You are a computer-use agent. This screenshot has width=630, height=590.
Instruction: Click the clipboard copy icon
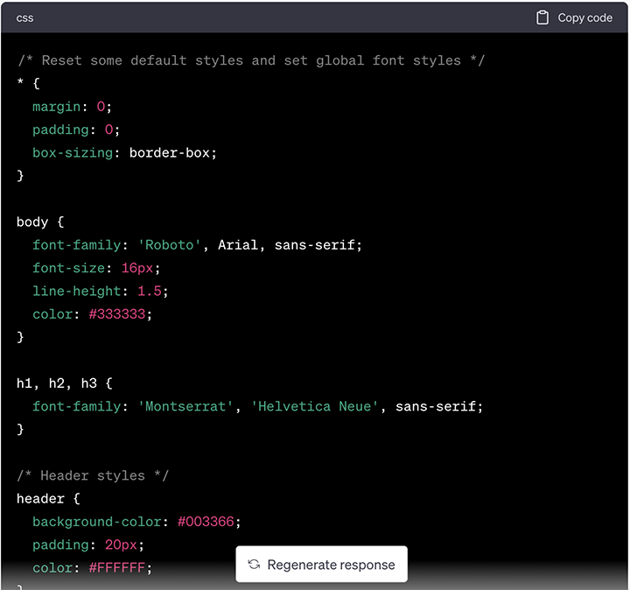point(542,18)
